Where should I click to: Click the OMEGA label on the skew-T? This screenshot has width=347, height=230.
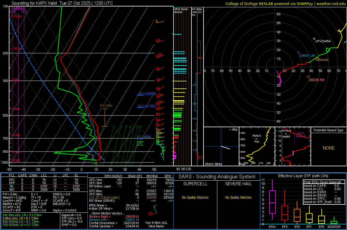[x=18, y=9]
